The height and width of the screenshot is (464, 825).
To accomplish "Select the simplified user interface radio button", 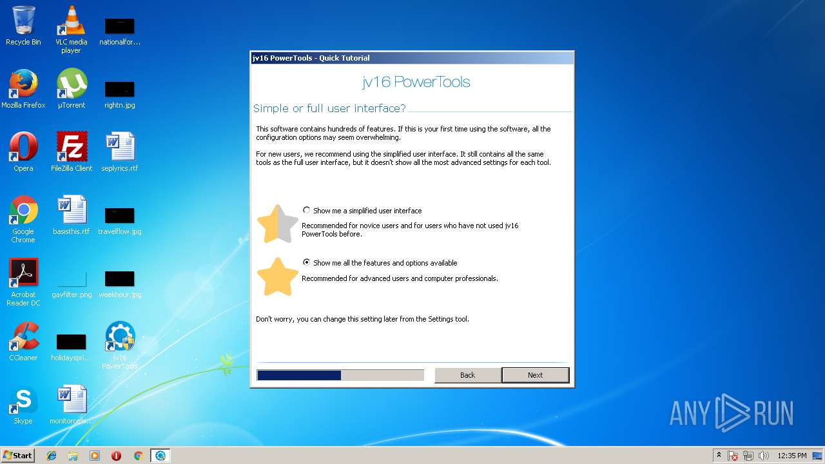I will [307, 211].
